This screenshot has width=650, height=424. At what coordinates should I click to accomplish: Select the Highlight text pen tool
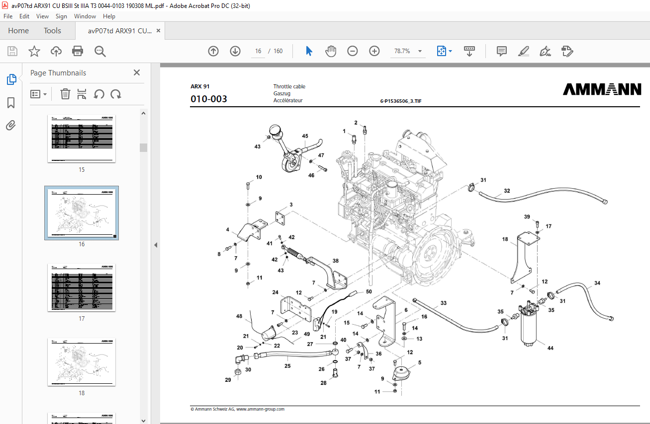coord(523,51)
